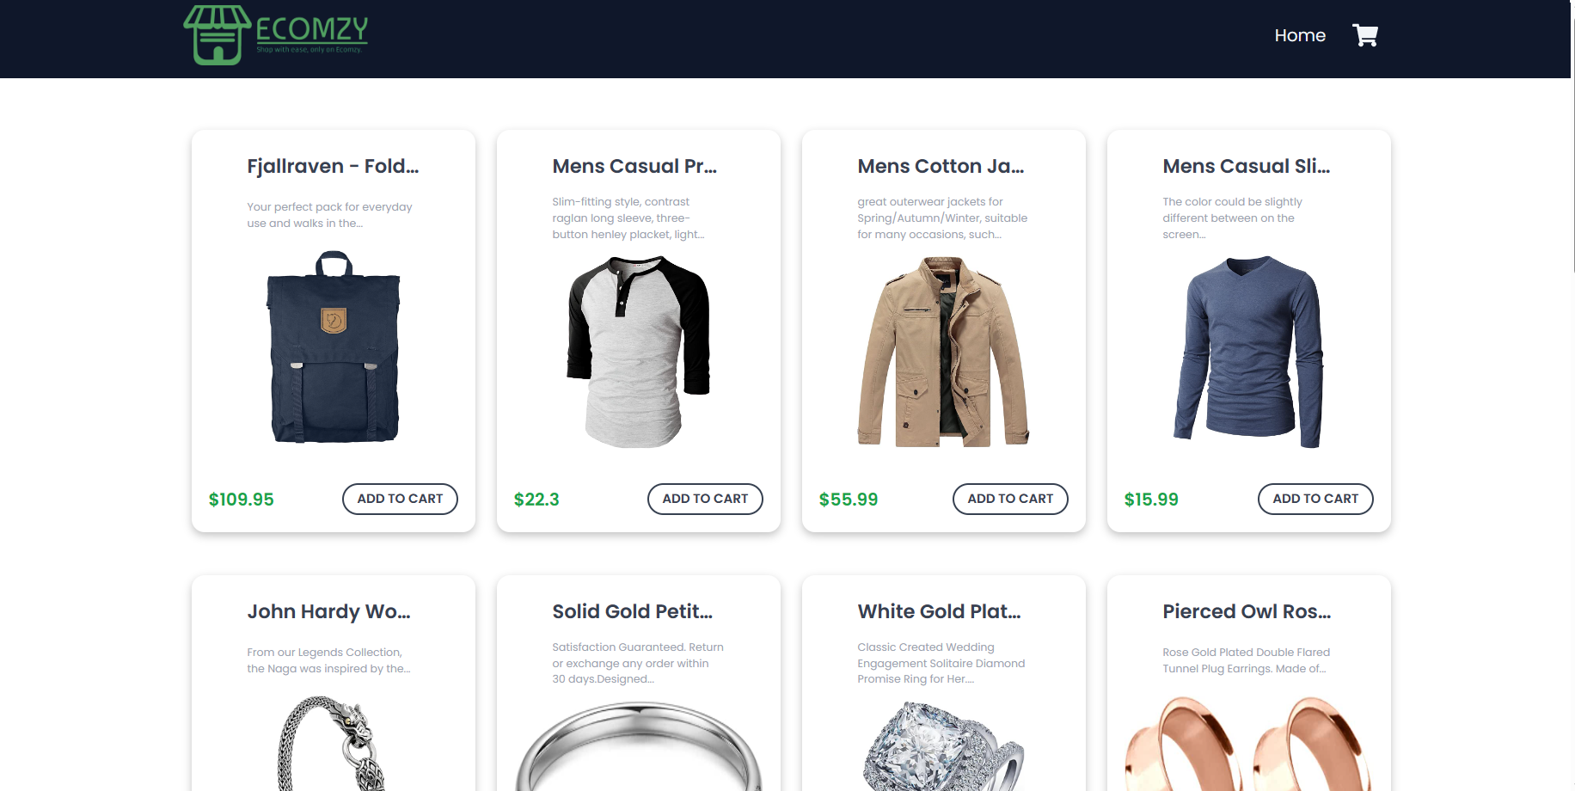Click the $109.95 price label

click(241, 500)
